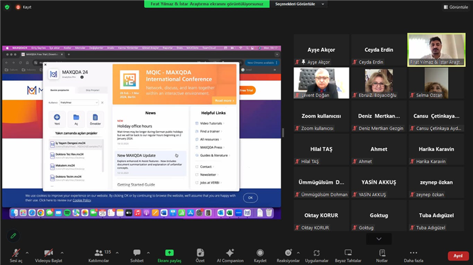Open Beyaz Tahtalar whiteboards
The image size is (473, 265).
[348, 255]
